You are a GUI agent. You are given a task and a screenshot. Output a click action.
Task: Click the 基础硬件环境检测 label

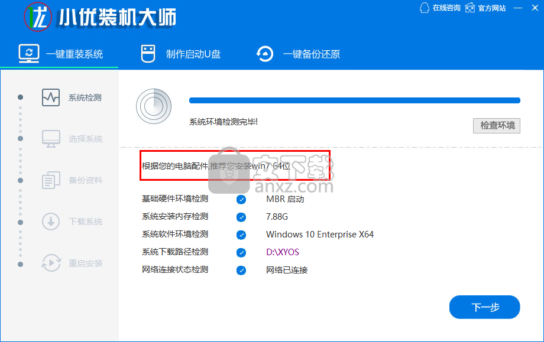[175, 199]
